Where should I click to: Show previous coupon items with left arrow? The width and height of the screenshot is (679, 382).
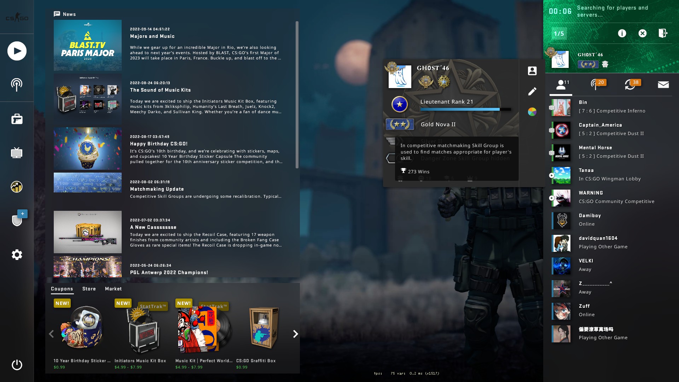coord(51,334)
